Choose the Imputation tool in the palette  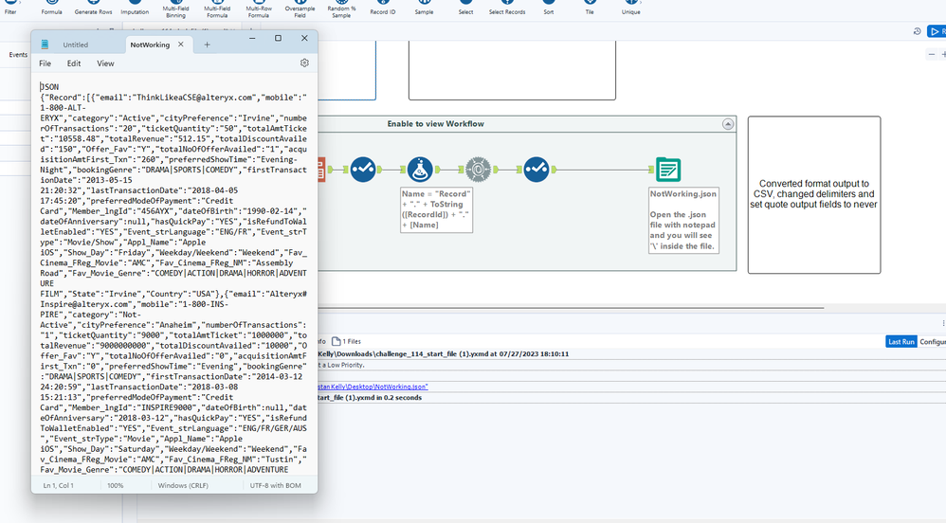pyautogui.click(x=135, y=8)
